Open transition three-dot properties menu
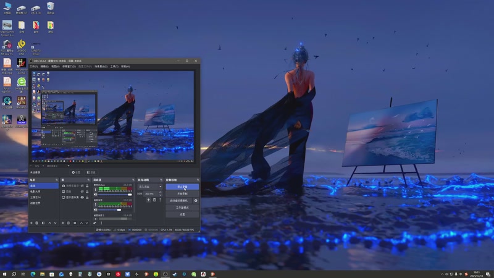This screenshot has width=494, height=278. coord(160,200)
